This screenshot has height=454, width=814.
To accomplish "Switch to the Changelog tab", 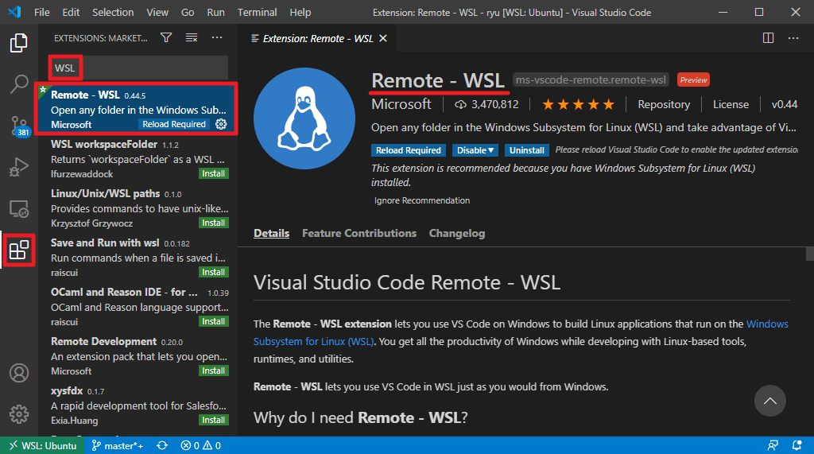I will tap(457, 233).
